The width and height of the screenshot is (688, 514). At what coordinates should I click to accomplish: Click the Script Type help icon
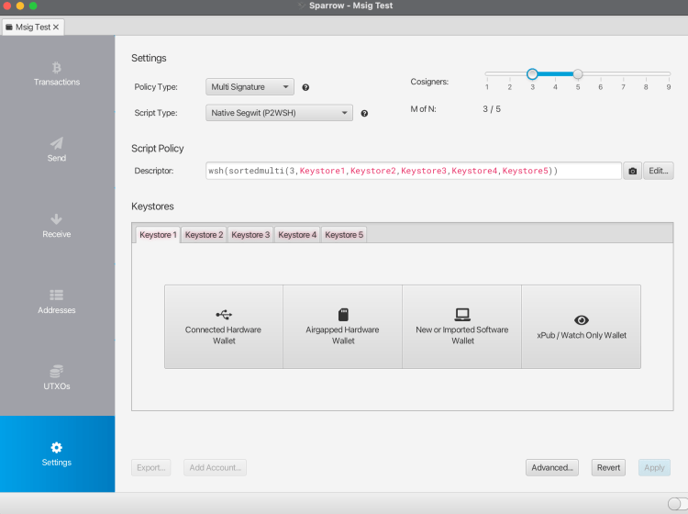tap(364, 113)
